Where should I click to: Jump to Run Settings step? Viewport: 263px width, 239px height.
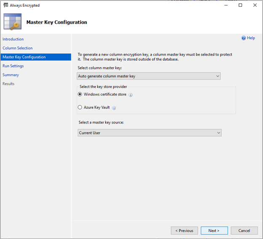[13, 66]
